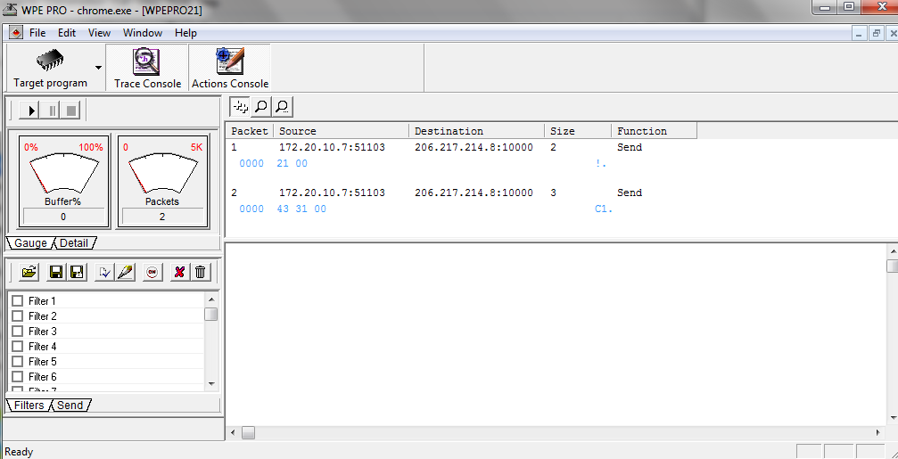The width and height of the screenshot is (898, 459).
Task: Pause logging with the pause button
Action: [52, 110]
